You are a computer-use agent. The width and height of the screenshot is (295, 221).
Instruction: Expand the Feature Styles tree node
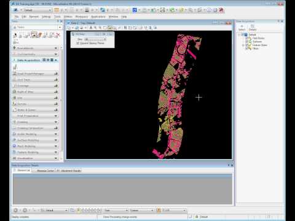(243, 45)
